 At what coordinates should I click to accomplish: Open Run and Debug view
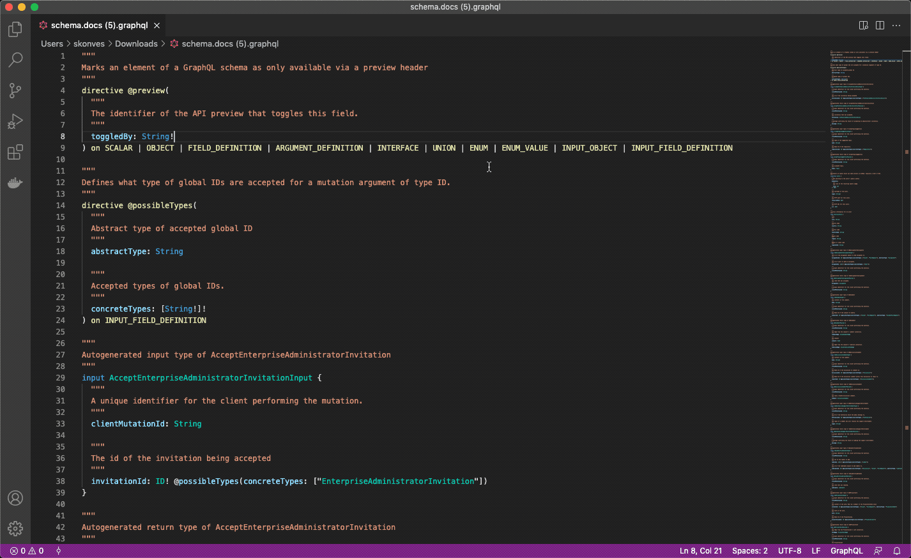(15, 121)
